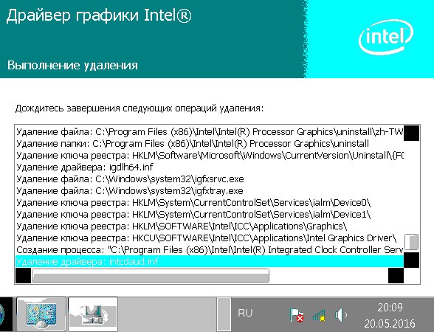This screenshot has height=332, width=434.
Task: Select the row with igfxtray.exe
Action: pyautogui.click(x=210, y=191)
